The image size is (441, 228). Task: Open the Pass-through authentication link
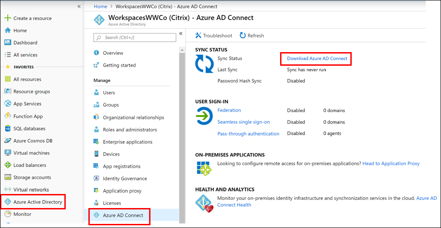tap(248, 134)
